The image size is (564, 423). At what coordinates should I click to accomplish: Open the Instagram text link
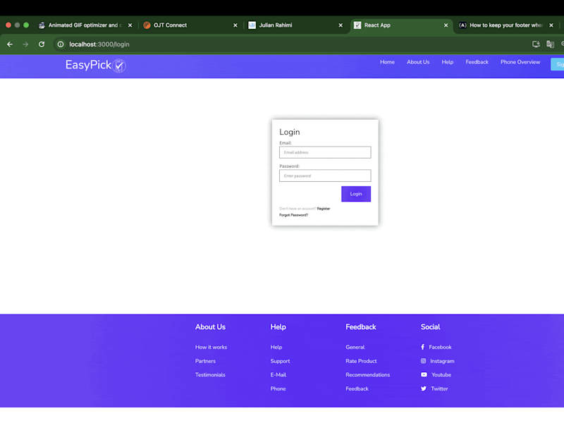click(x=442, y=361)
